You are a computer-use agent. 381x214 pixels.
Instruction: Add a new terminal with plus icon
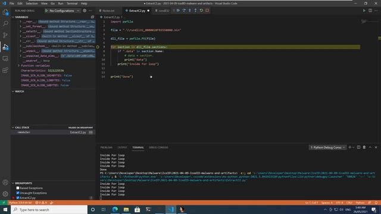pyautogui.click(x=349, y=147)
